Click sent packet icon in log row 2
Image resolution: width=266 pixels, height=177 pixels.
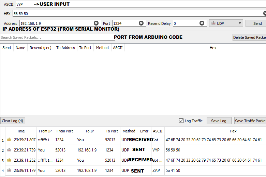pyautogui.click(x=9, y=150)
